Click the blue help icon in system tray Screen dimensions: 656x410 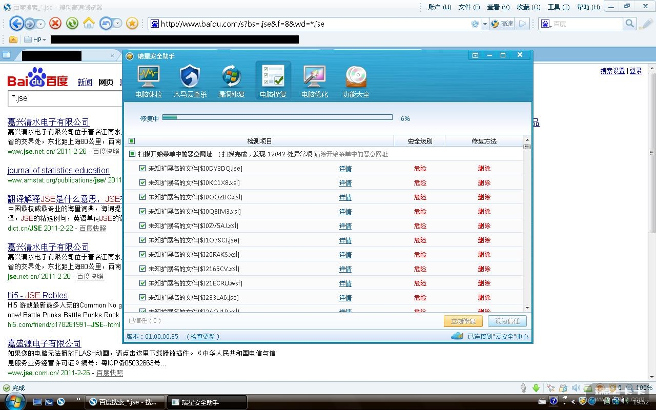coord(553,401)
